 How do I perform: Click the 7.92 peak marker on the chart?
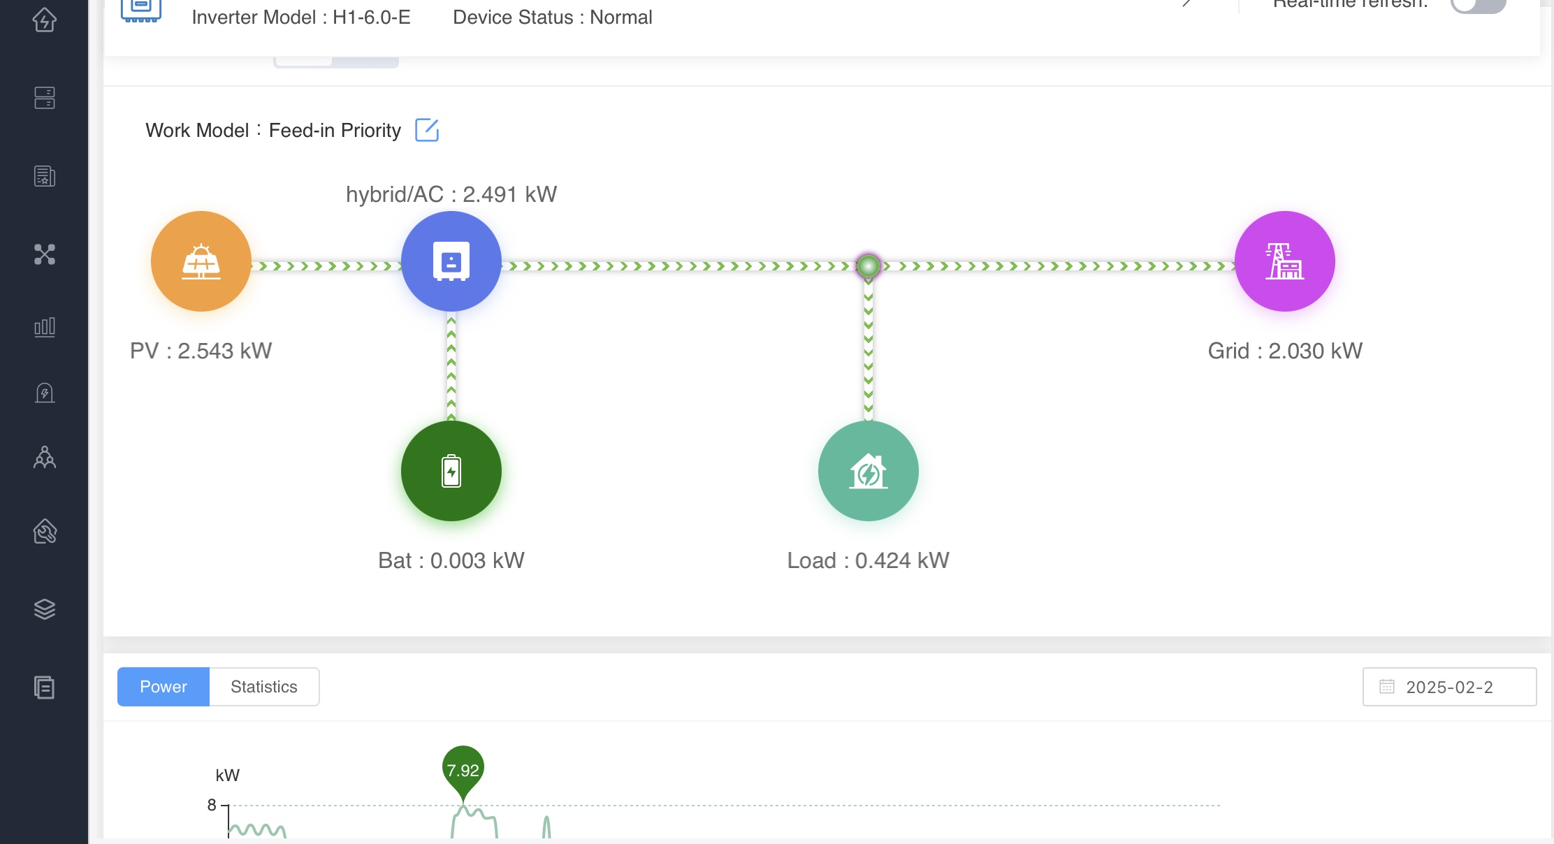pos(463,771)
